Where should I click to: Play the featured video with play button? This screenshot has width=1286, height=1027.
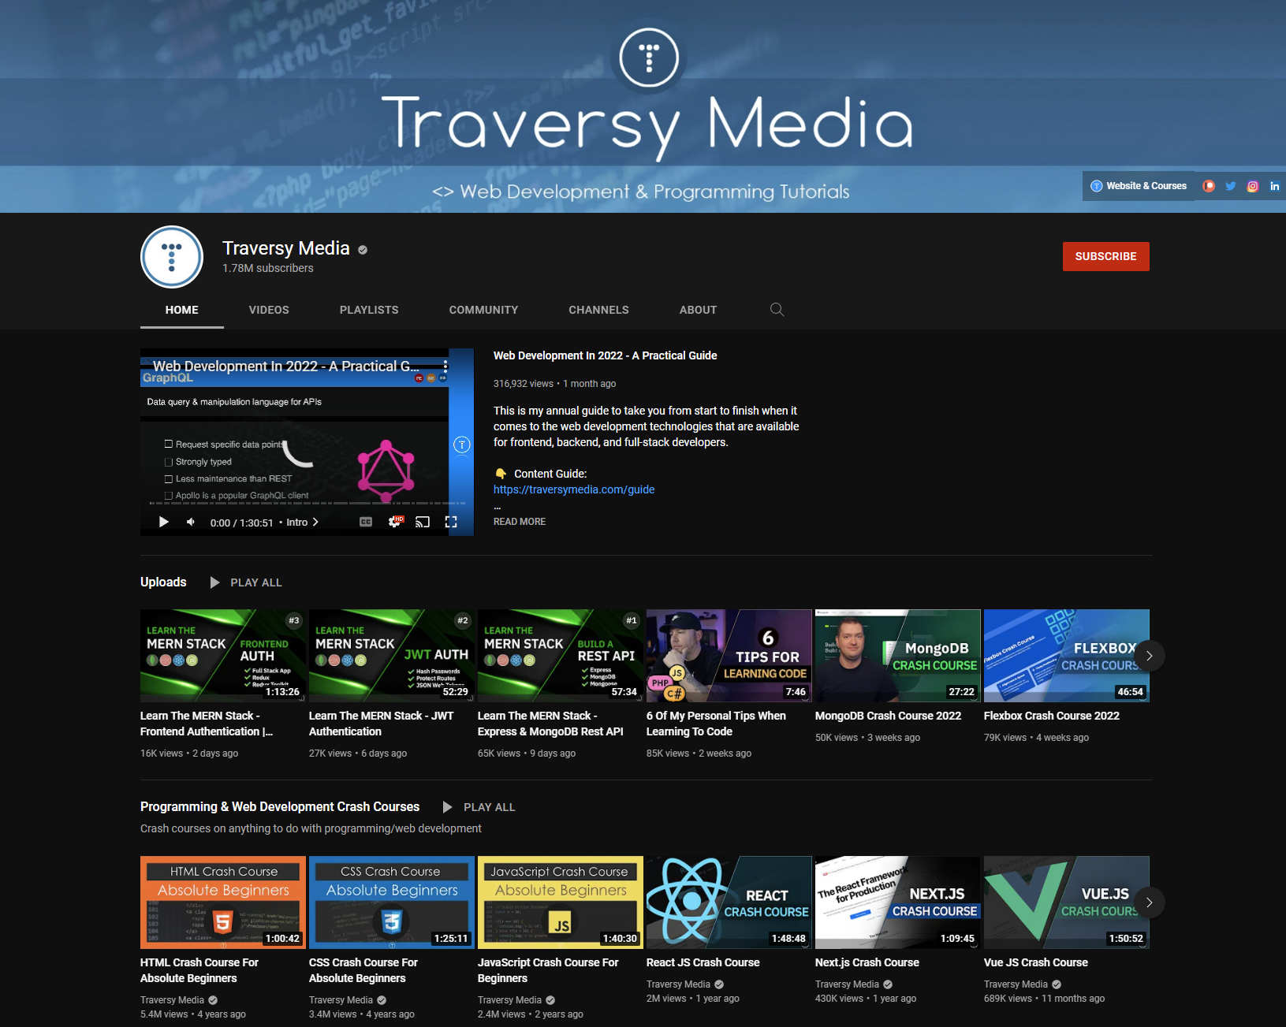pos(163,522)
